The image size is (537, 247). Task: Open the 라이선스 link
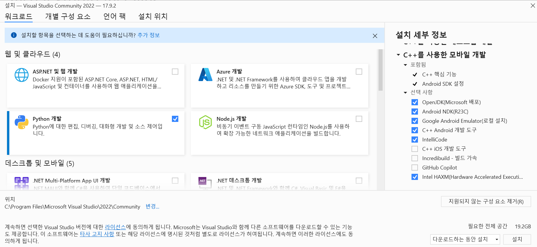(x=115, y=227)
